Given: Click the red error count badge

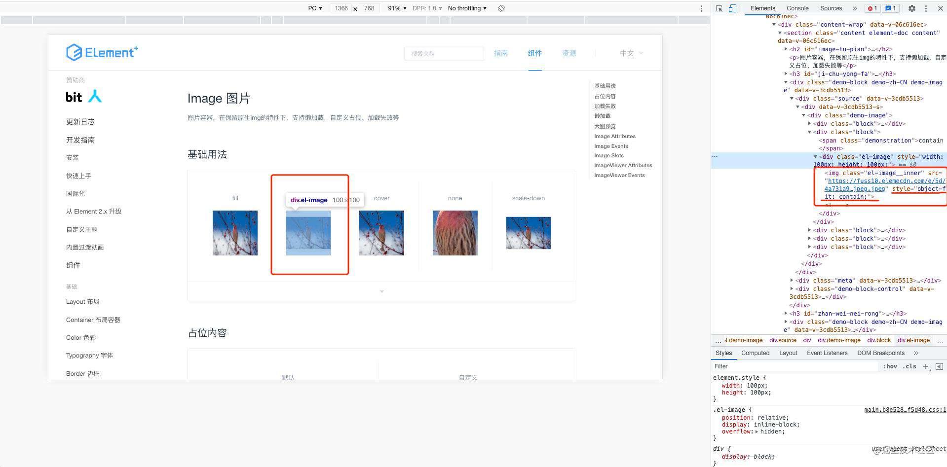Looking at the screenshot, I should pos(872,8).
